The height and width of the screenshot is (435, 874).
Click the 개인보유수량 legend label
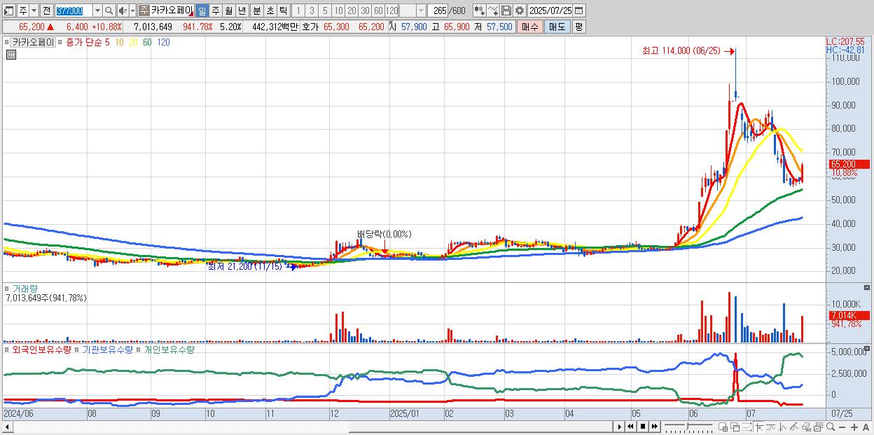pos(169,349)
